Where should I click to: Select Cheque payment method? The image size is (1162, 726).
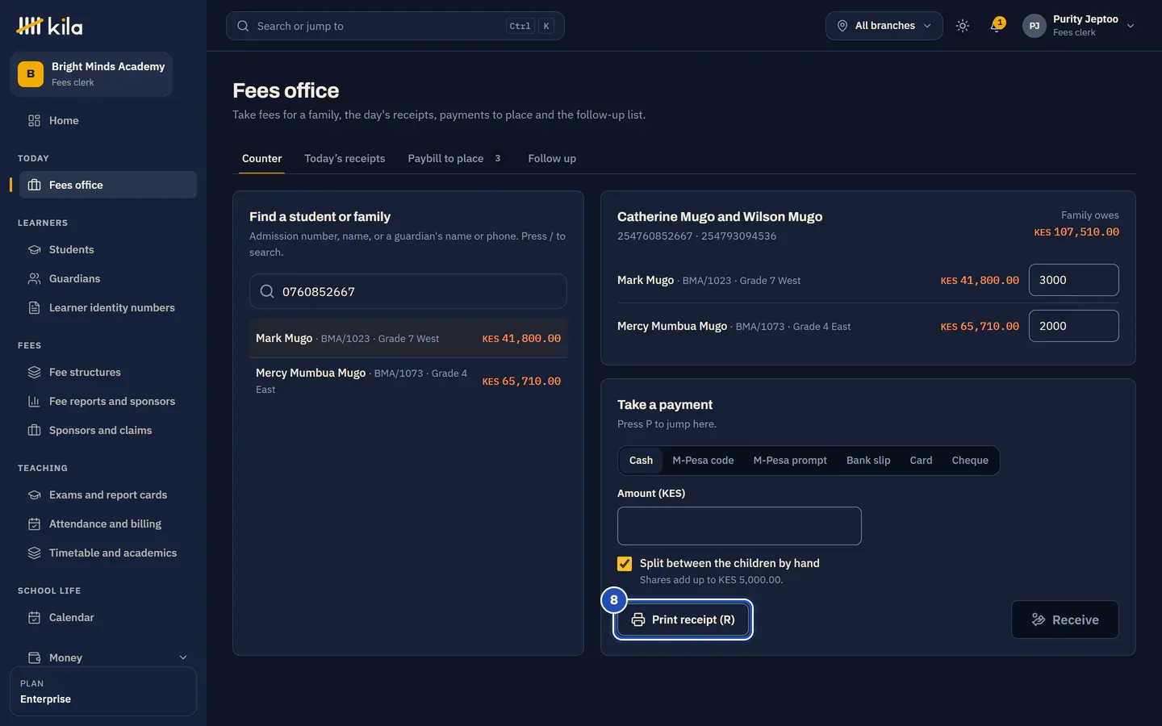click(970, 460)
